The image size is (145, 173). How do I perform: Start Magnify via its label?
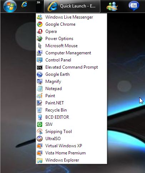(53, 81)
